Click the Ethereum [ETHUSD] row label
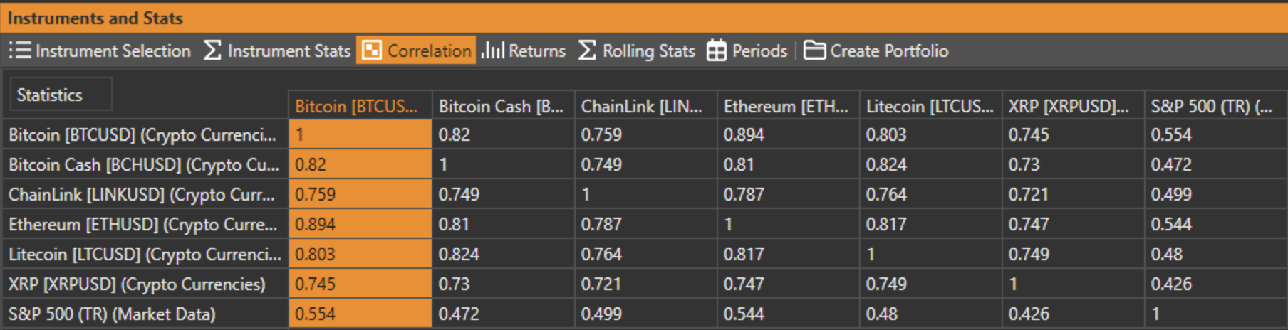1288x330 pixels. pos(142,225)
